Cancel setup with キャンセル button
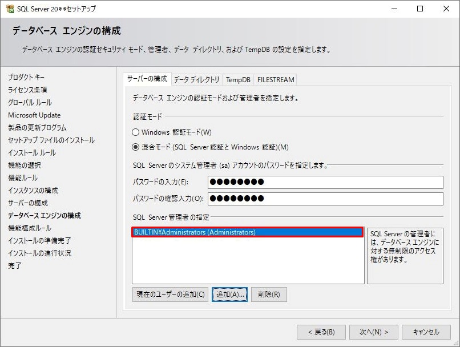Screen dimensions: 460x347 click(x=426, y=332)
